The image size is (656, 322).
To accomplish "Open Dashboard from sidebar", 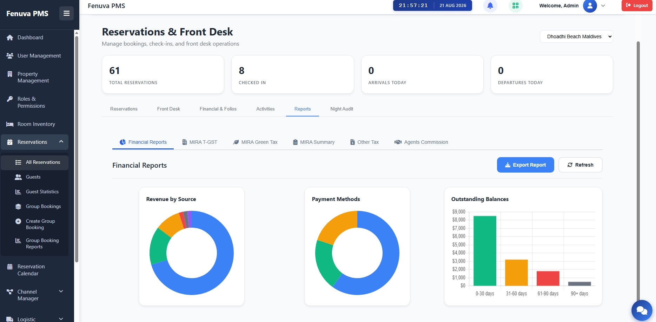I will [x=34, y=38].
